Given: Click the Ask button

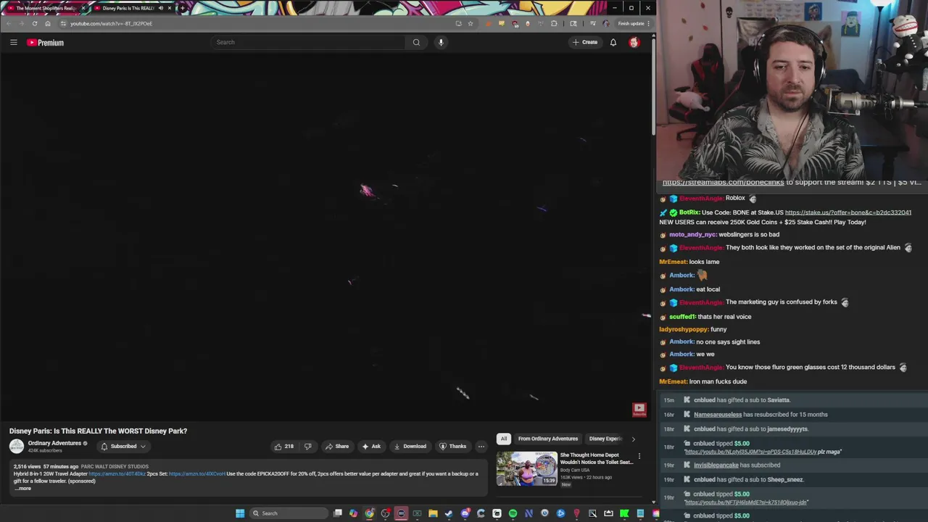Looking at the screenshot, I should 371,447.
